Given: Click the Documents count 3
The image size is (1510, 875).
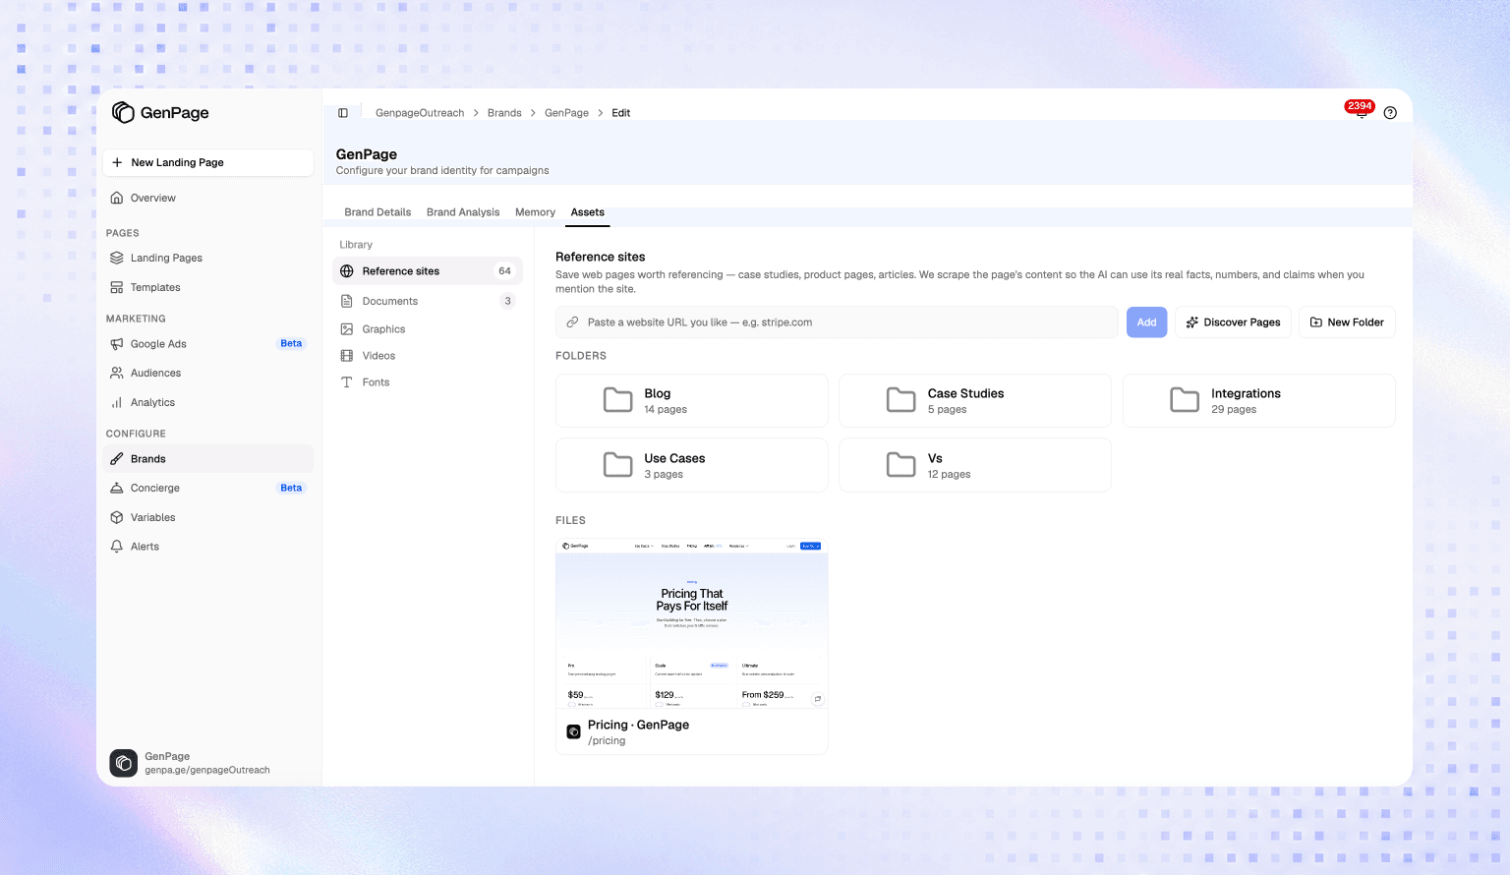Looking at the screenshot, I should (507, 301).
